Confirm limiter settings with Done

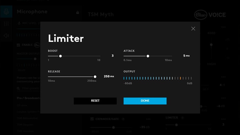coord(145,101)
